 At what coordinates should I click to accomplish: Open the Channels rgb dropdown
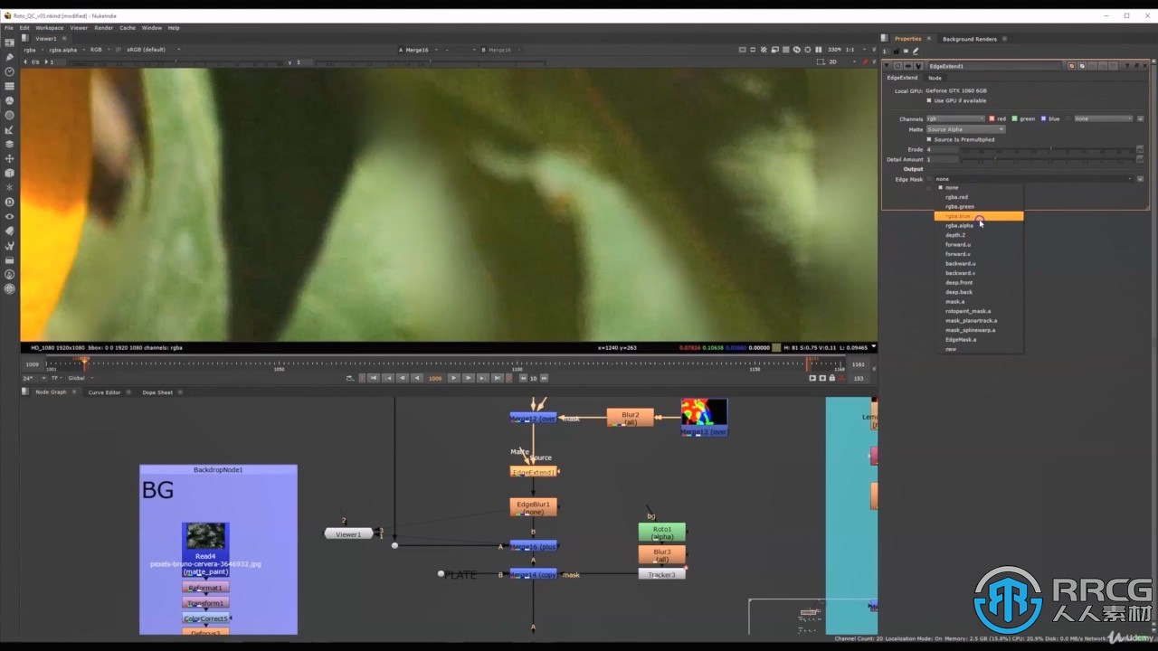tap(955, 118)
